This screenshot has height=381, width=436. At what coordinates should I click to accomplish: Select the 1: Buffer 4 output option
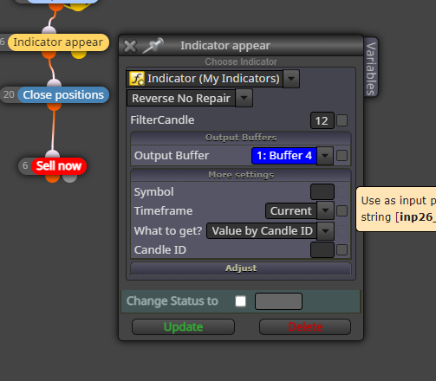click(284, 156)
